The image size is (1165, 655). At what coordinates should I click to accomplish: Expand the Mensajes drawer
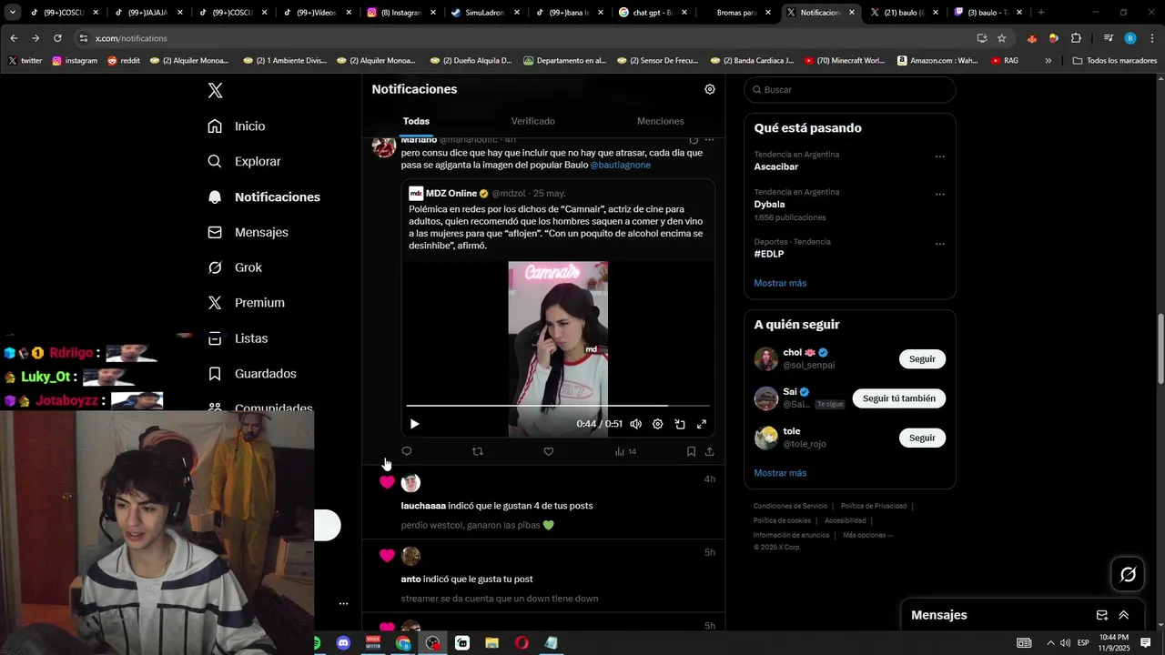point(1124,615)
